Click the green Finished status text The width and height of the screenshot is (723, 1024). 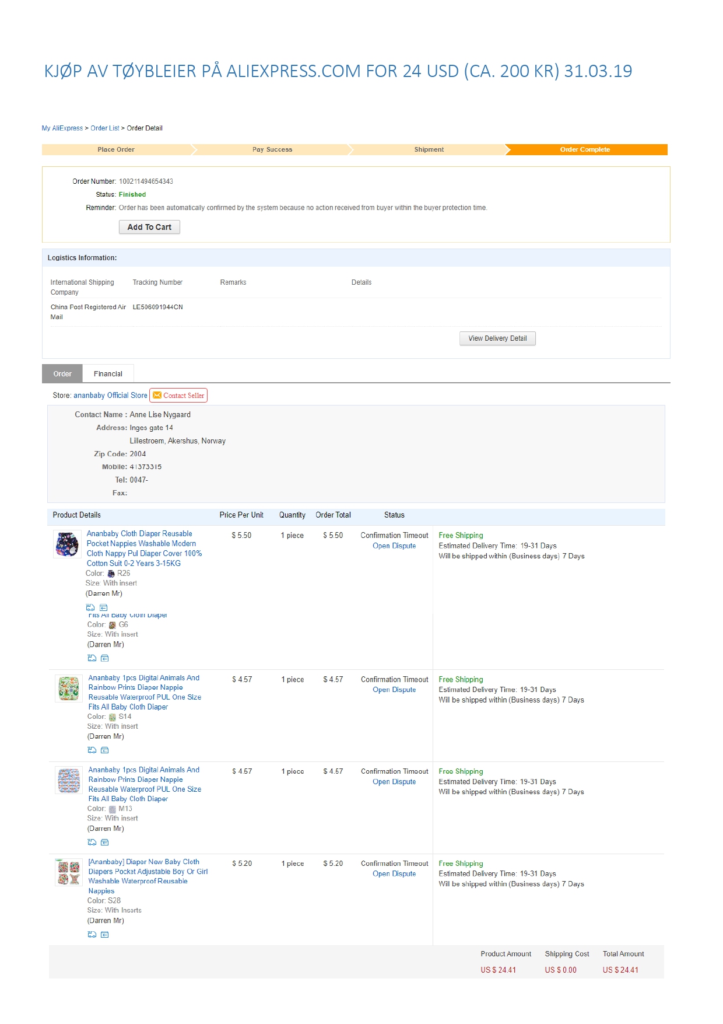(132, 194)
